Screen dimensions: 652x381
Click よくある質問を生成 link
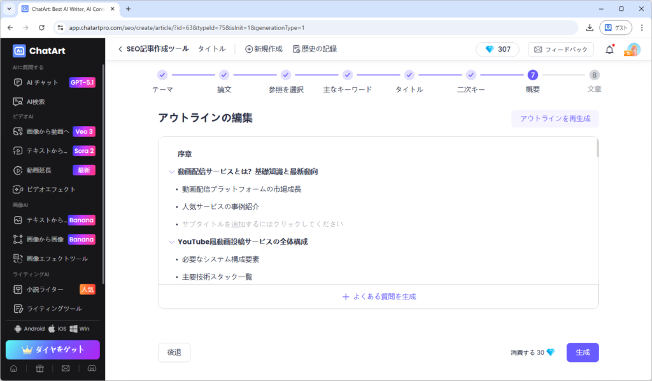(379, 296)
